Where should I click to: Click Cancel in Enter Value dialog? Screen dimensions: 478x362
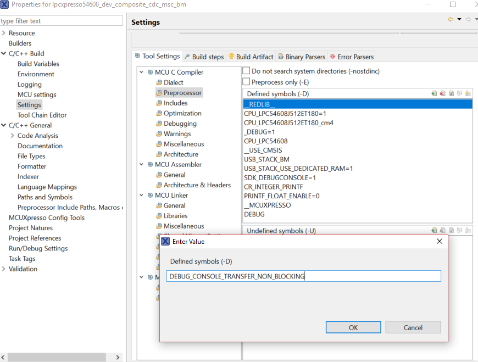(x=413, y=327)
